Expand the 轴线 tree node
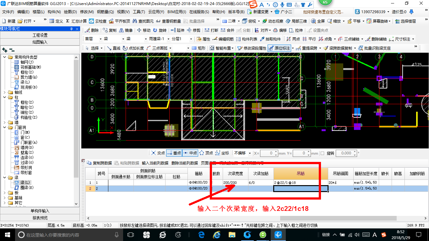This screenshot has width=429, height=241. coord(5,92)
